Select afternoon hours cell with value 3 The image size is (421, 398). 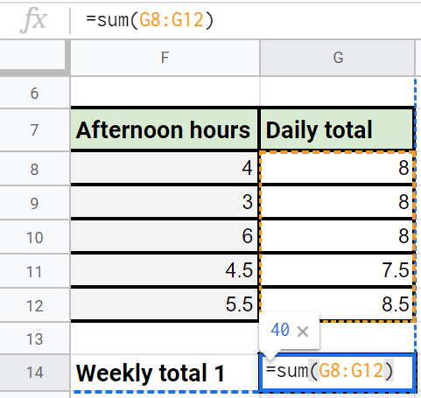(x=165, y=202)
